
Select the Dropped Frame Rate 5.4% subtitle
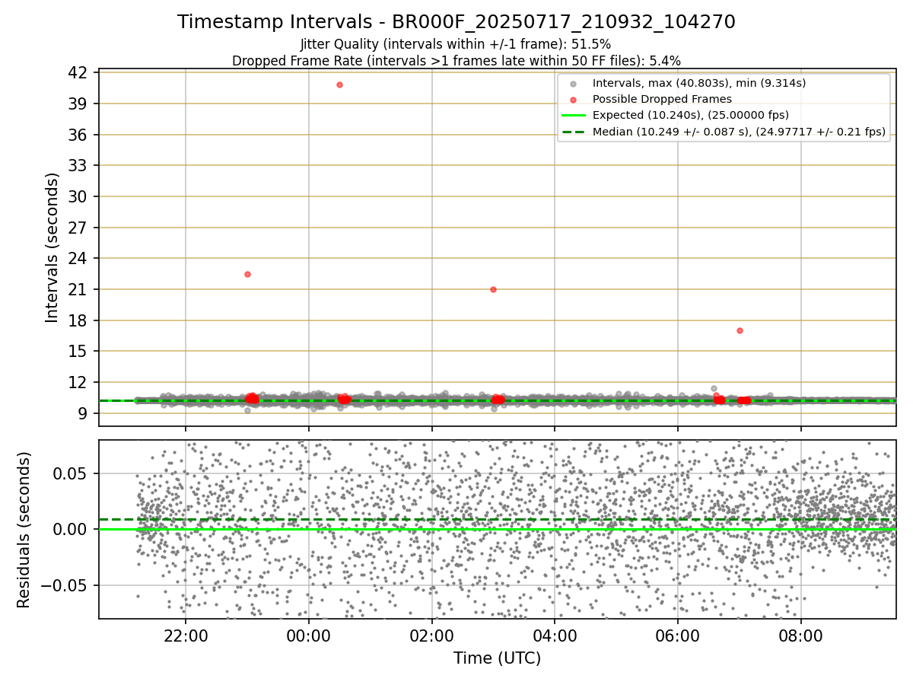click(456, 60)
